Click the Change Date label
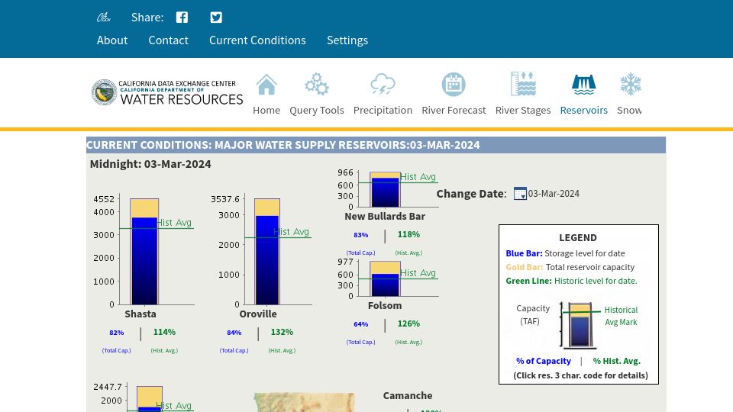733x412 pixels. coord(471,194)
